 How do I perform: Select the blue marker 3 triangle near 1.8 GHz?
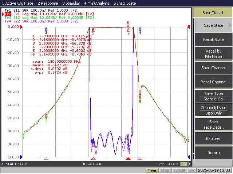tap(46, 29)
